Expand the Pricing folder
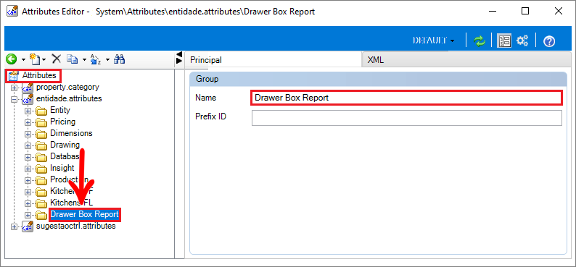Image resolution: width=576 pixels, height=267 pixels. (x=28, y=122)
